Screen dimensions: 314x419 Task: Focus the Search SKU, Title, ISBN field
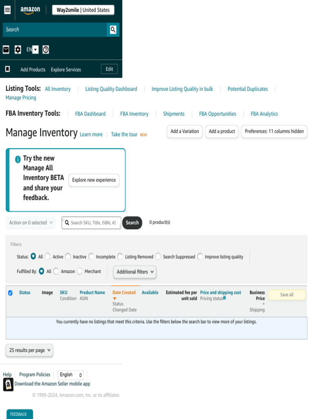(91, 223)
